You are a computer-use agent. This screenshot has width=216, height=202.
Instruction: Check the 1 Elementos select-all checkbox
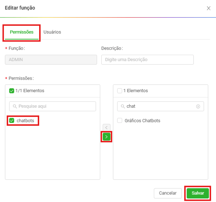coord(119,91)
